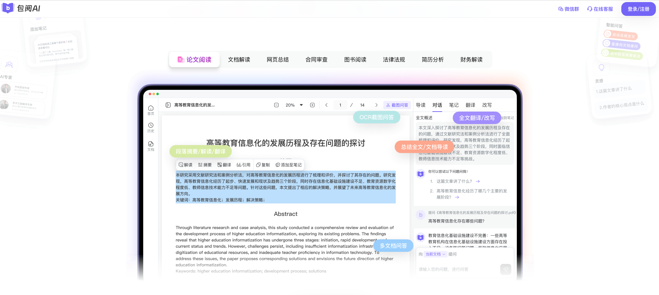The width and height of the screenshot is (659, 295).
Task: Click the 文档 documents sidebar icon
Action: point(151,146)
